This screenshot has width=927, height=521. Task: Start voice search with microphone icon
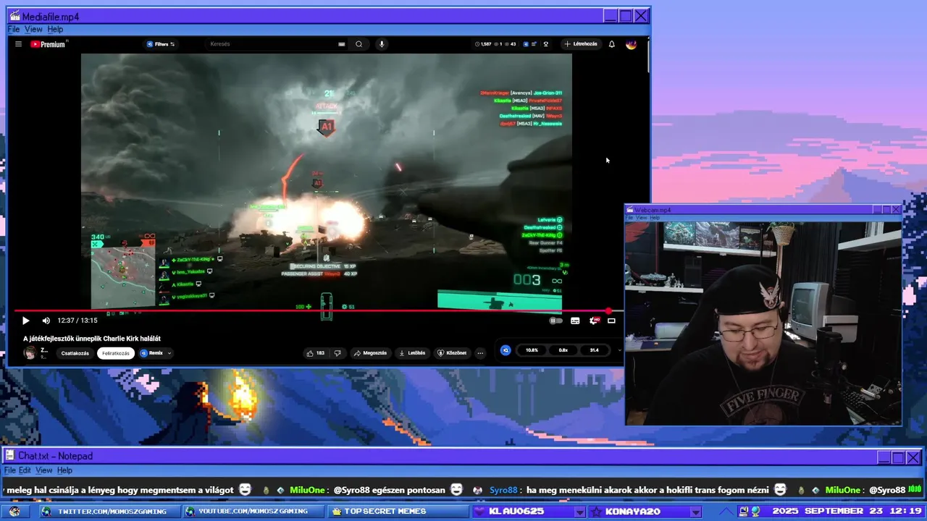382,44
